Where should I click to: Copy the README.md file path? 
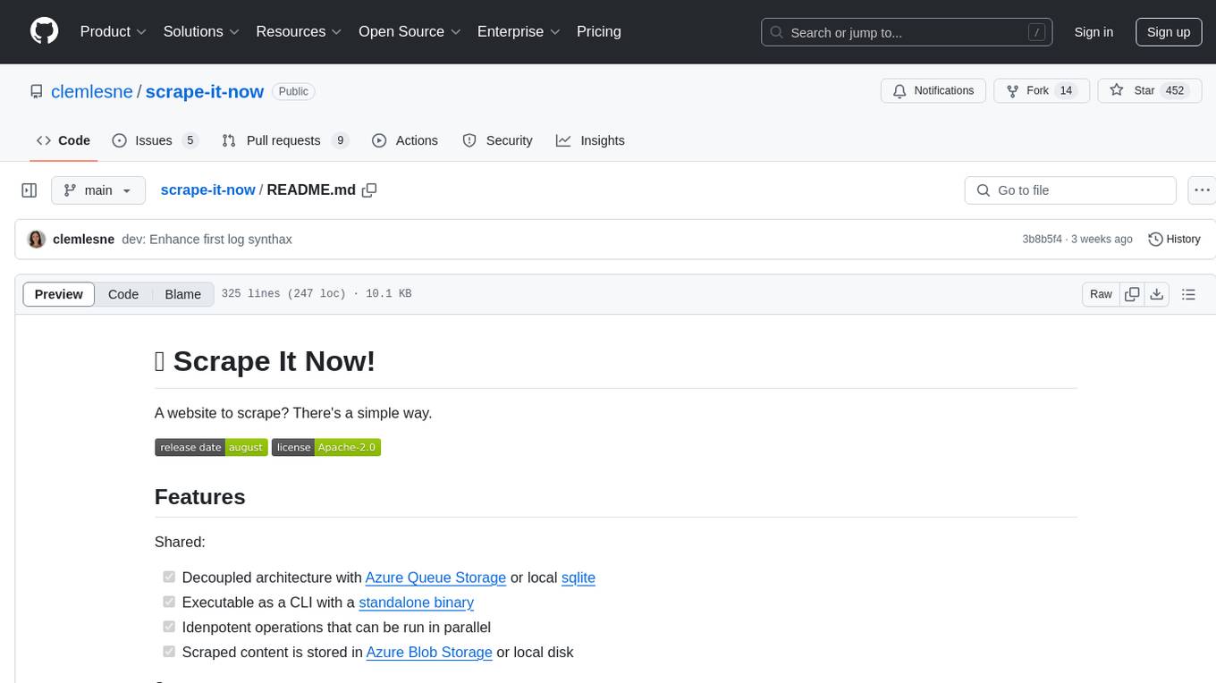369,190
